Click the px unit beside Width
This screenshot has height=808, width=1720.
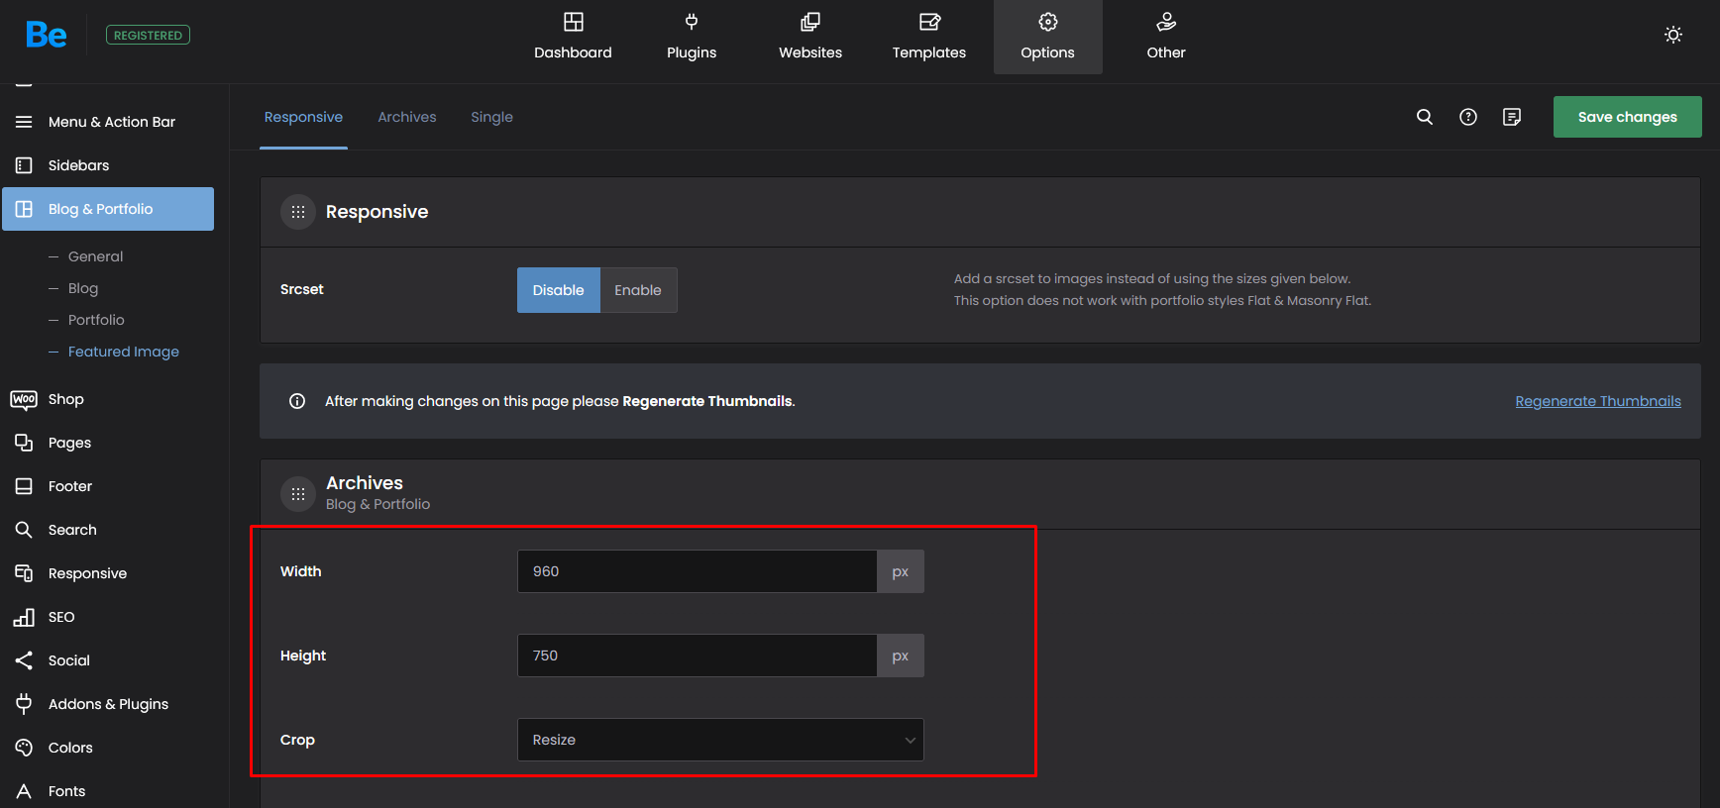point(901,571)
